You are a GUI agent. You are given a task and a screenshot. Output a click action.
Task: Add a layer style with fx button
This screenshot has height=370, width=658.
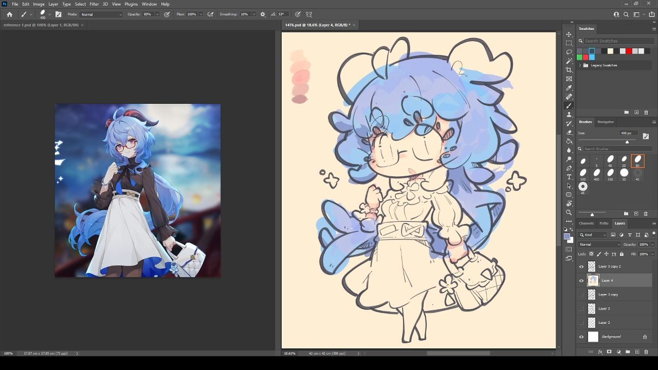tap(600, 352)
